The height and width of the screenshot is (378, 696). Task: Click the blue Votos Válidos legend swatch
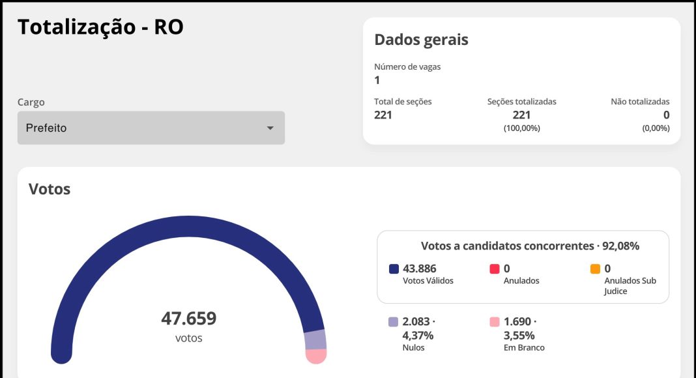(x=394, y=269)
